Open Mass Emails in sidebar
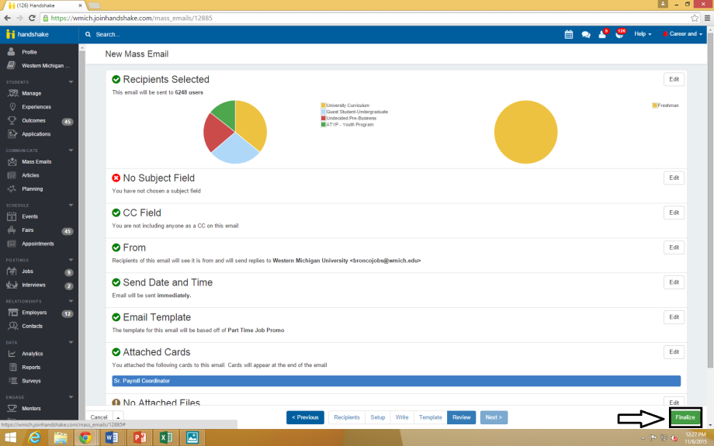 [x=36, y=161]
